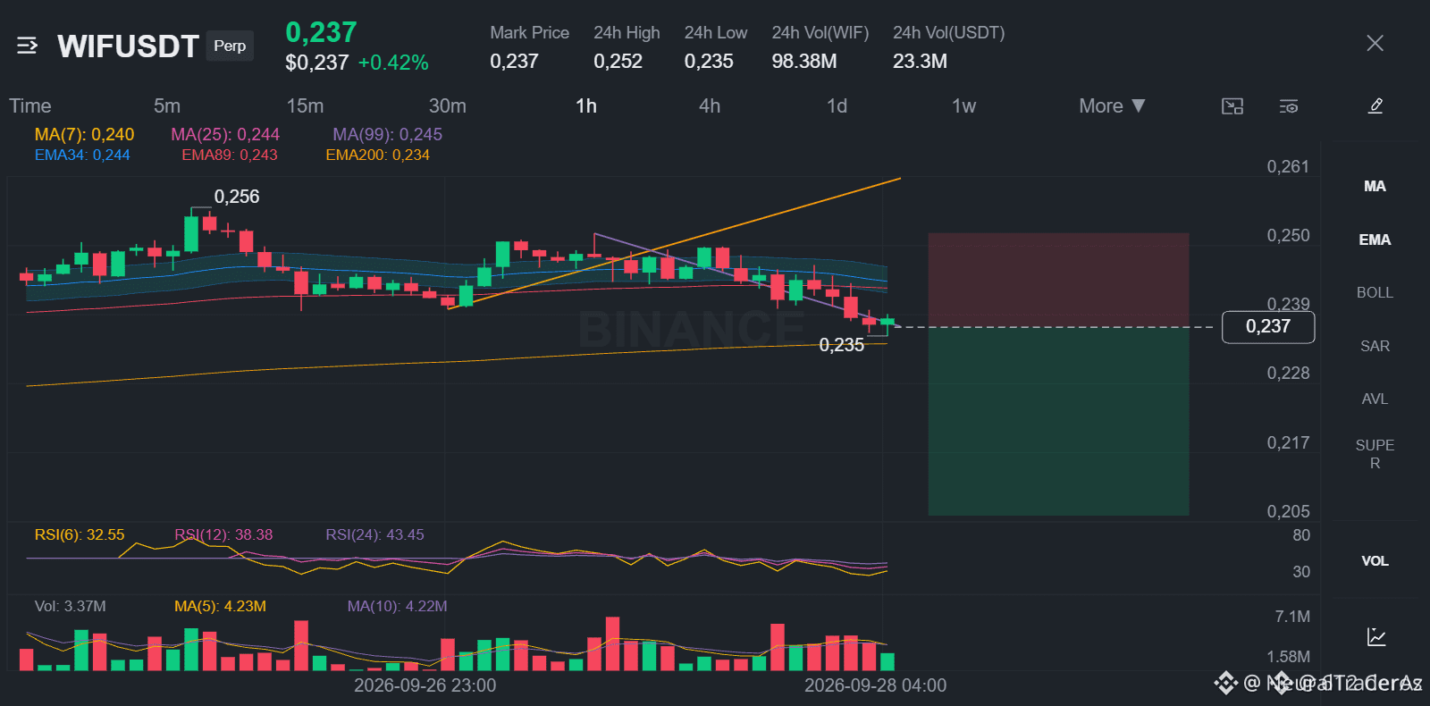Click the Perp contract badge
This screenshot has height=706, width=1430.
pyautogui.click(x=230, y=46)
